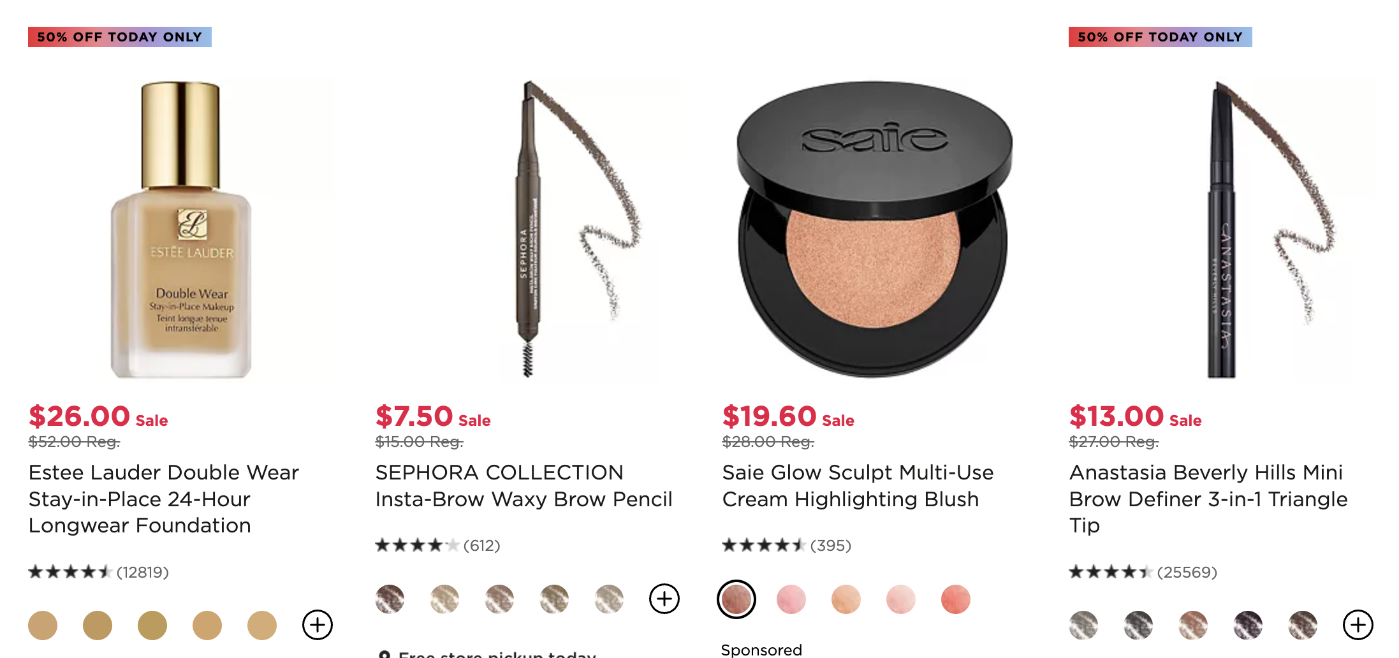Show more colors for Sephora brow pencil
Screen dimensions: 1399x658
[664, 599]
